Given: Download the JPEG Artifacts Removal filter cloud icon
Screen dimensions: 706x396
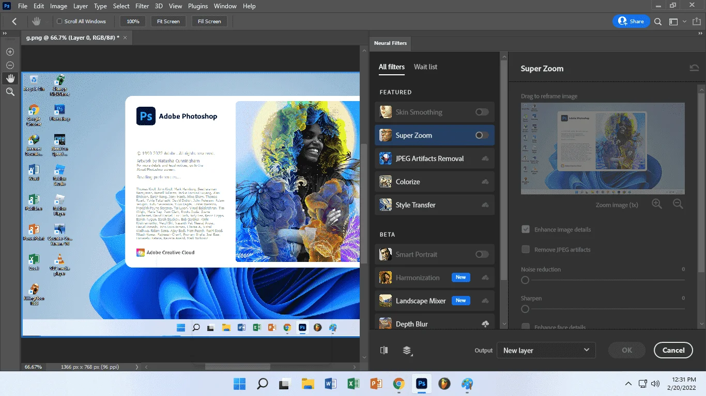Looking at the screenshot, I should pyautogui.click(x=485, y=159).
